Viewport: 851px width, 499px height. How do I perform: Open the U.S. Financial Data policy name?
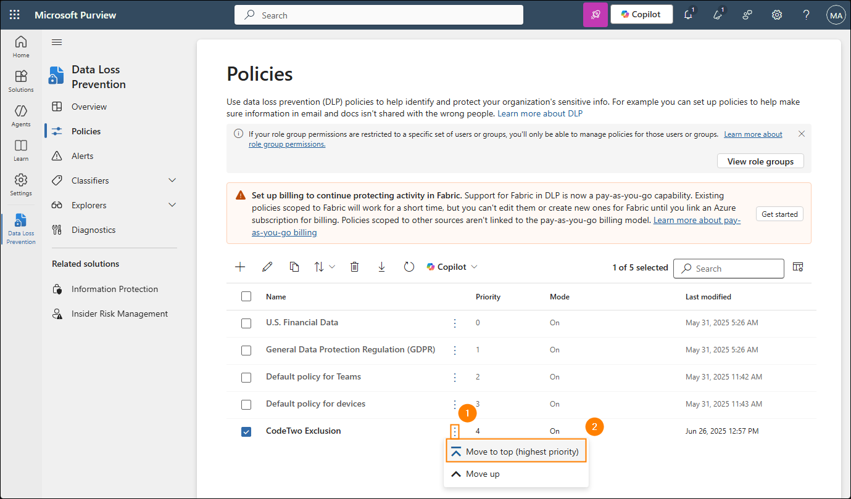(302, 322)
